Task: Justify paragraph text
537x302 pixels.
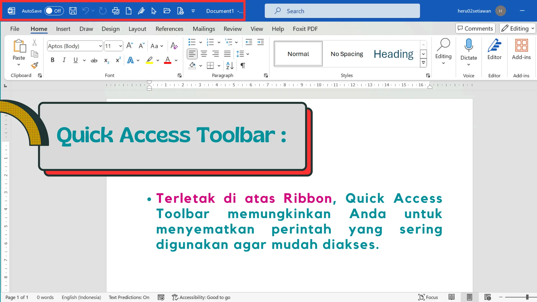Action: pos(227,54)
